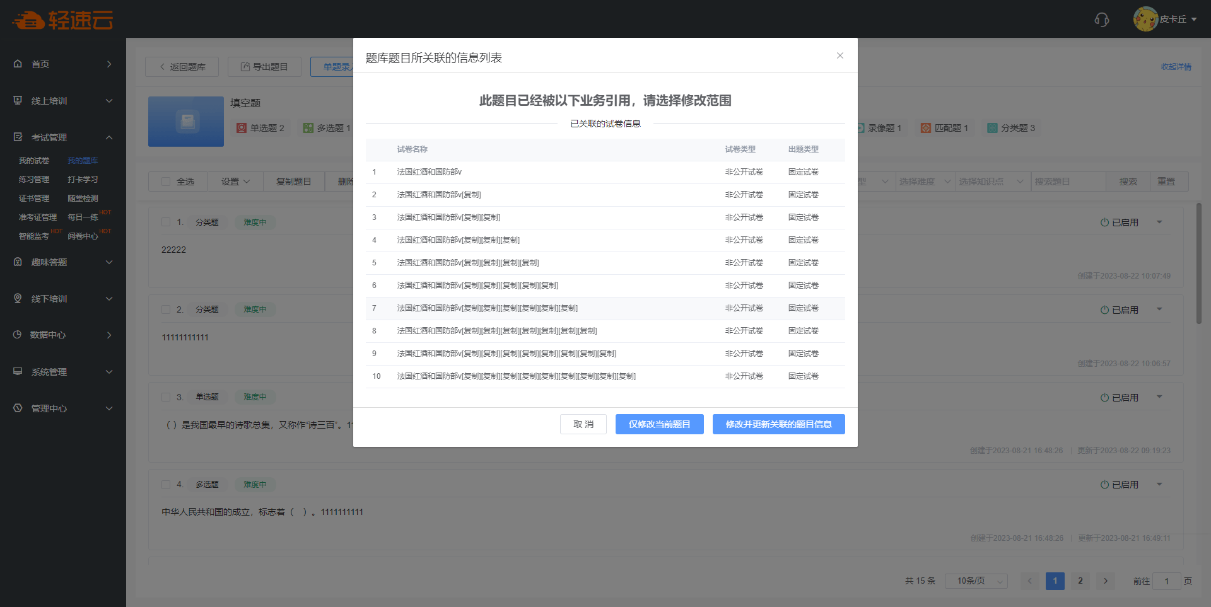Open the 10条/页 page size dropdown
This screenshot has height=607, width=1211.
pos(976,581)
